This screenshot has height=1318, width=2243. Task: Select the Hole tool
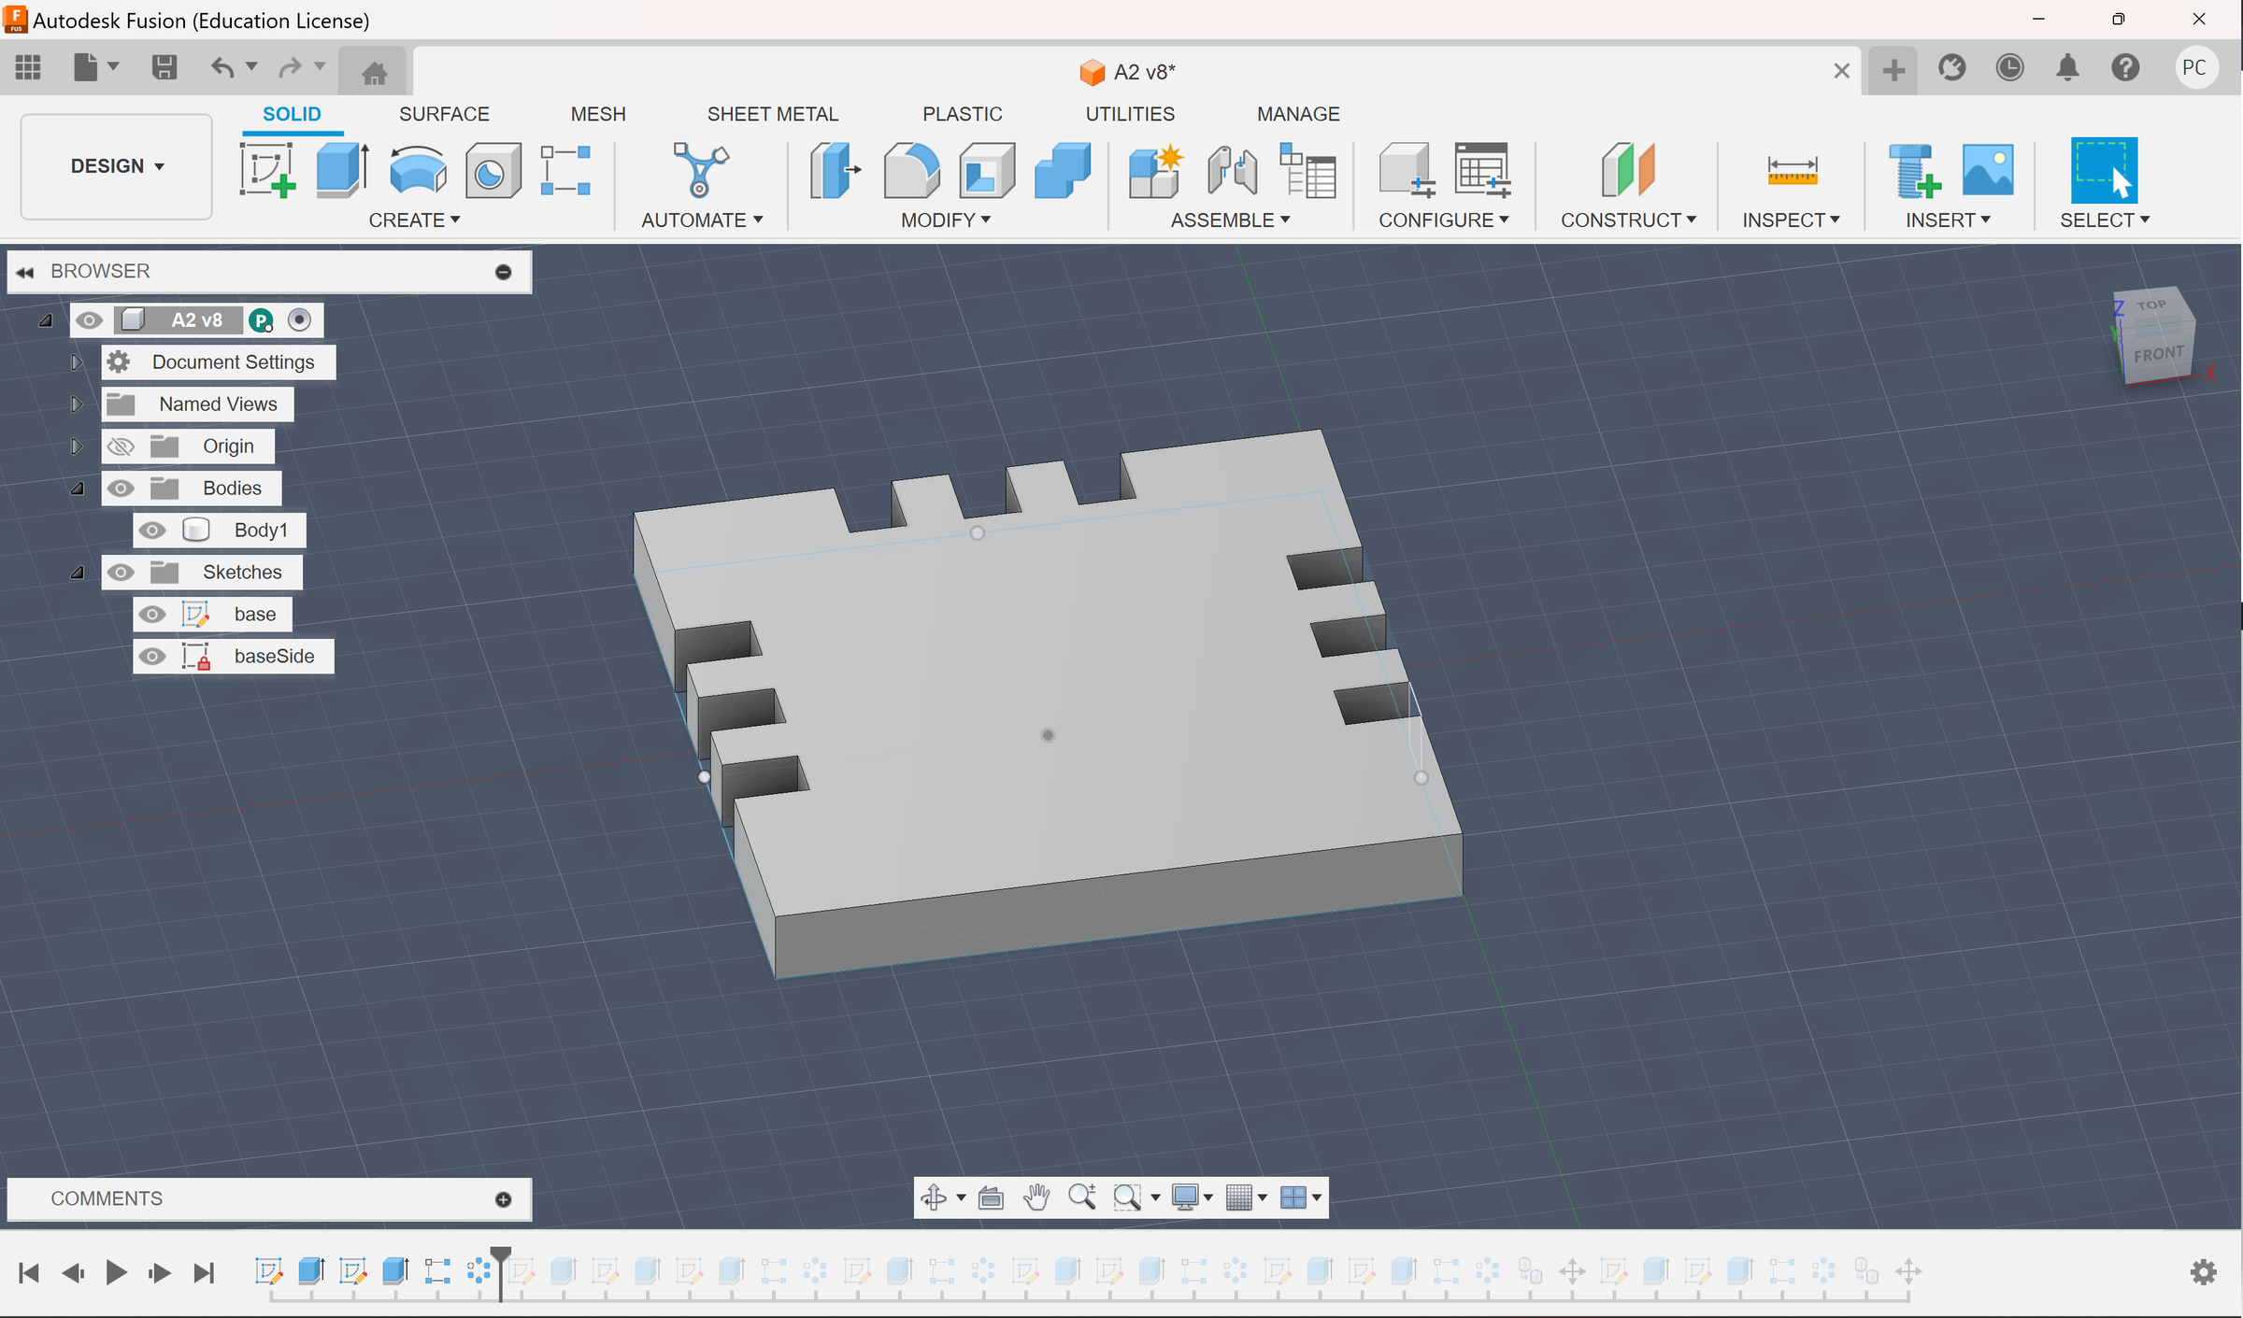(493, 170)
